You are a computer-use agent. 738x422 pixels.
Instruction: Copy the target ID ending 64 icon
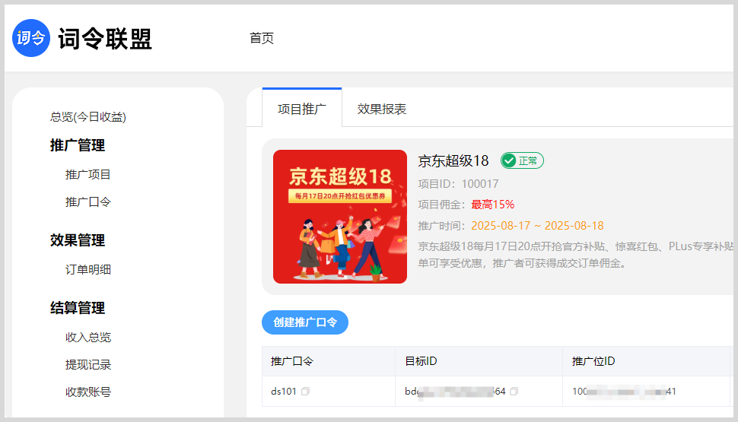click(x=514, y=392)
